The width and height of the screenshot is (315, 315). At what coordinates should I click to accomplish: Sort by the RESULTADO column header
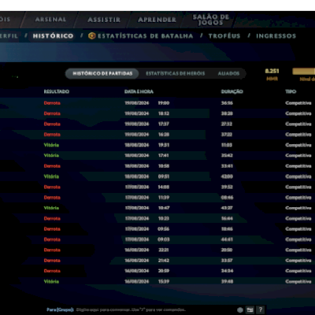[57, 91]
